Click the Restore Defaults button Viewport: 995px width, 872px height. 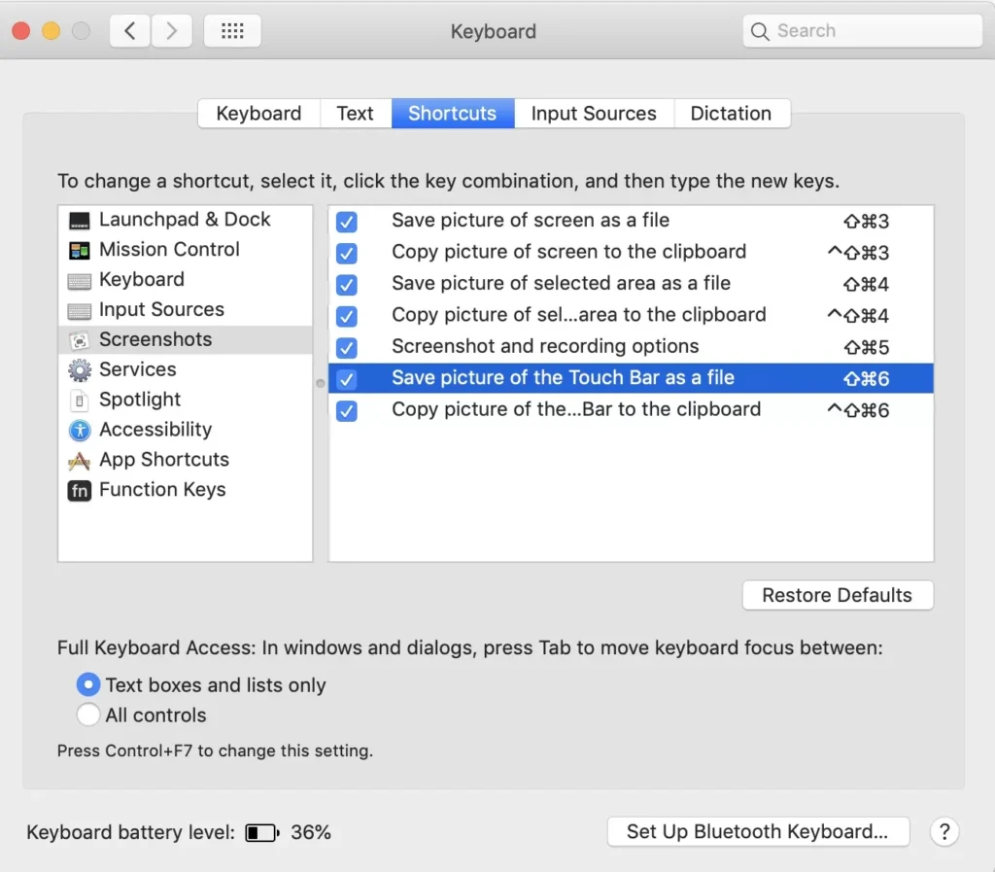(x=837, y=595)
